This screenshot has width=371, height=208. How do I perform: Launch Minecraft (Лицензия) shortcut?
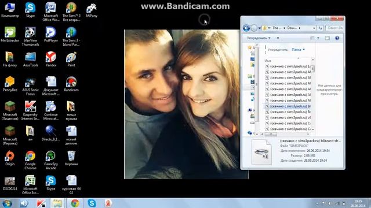click(x=10, y=110)
